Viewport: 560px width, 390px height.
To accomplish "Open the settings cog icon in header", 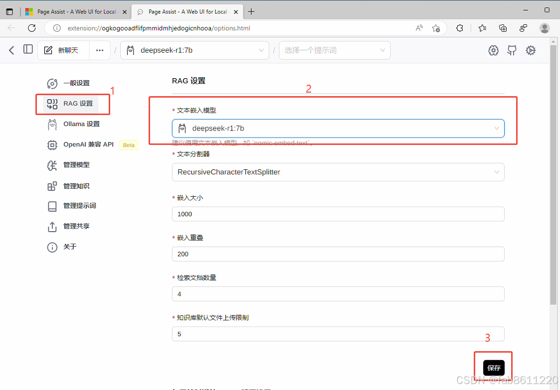I will click(531, 50).
